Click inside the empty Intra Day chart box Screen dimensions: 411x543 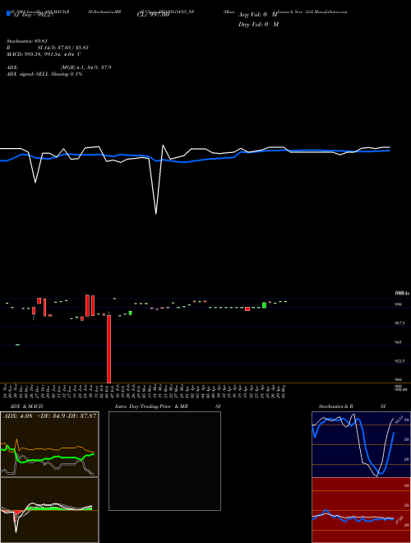(x=164, y=461)
